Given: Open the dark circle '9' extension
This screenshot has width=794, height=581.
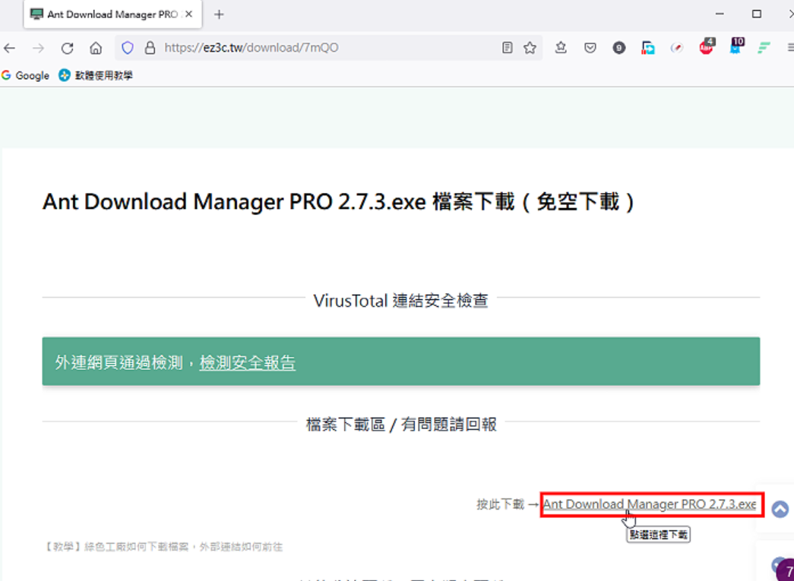Looking at the screenshot, I should pyautogui.click(x=618, y=48).
